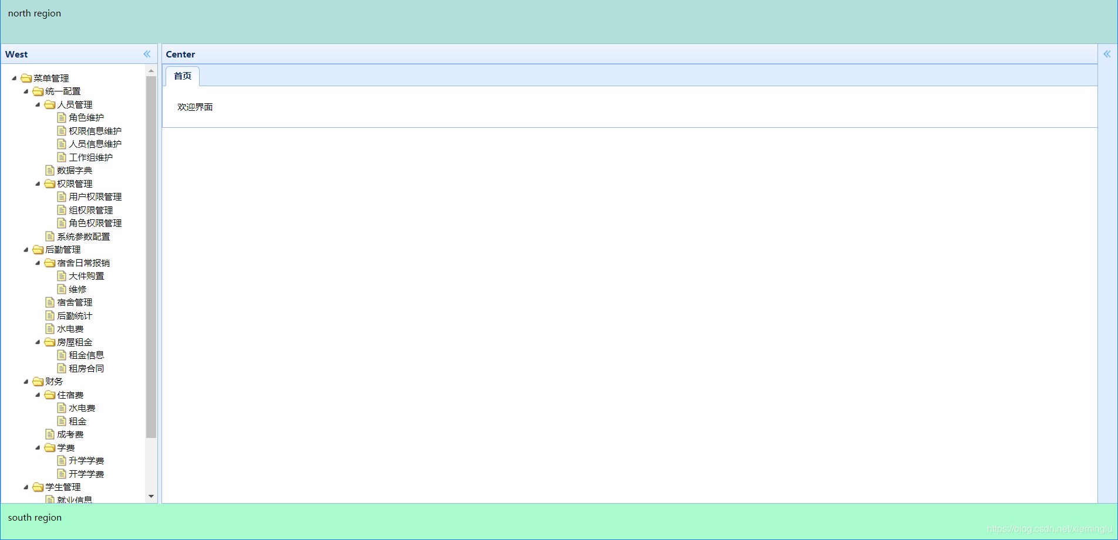
Task: Click the folder icon beside 人员管理
Action: point(49,104)
